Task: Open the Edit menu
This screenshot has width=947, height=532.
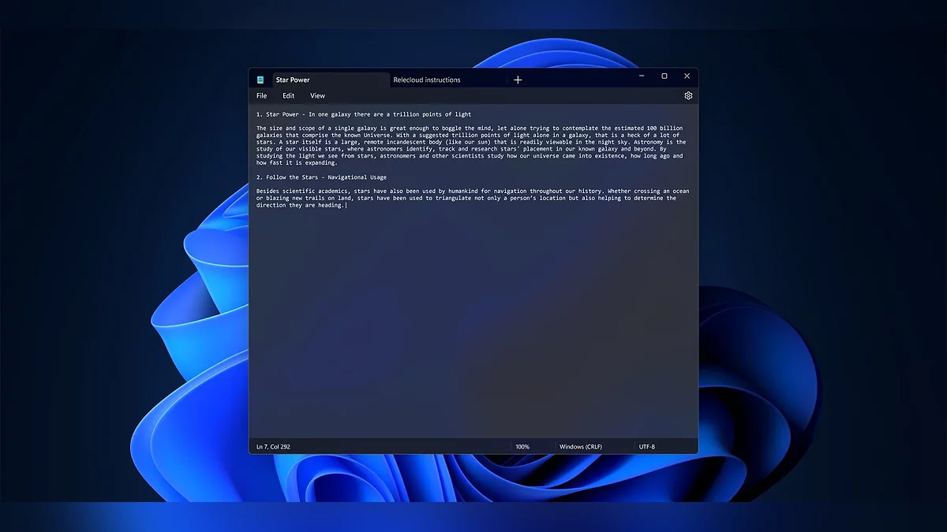Action: (x=289, y=95)
